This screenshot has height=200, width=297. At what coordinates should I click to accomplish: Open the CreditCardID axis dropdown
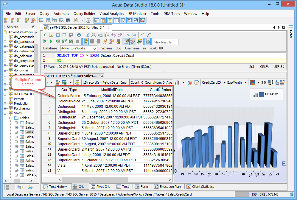(225, 82)
